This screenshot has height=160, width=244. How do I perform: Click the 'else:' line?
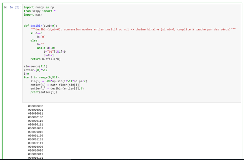[x=35, y=40]
